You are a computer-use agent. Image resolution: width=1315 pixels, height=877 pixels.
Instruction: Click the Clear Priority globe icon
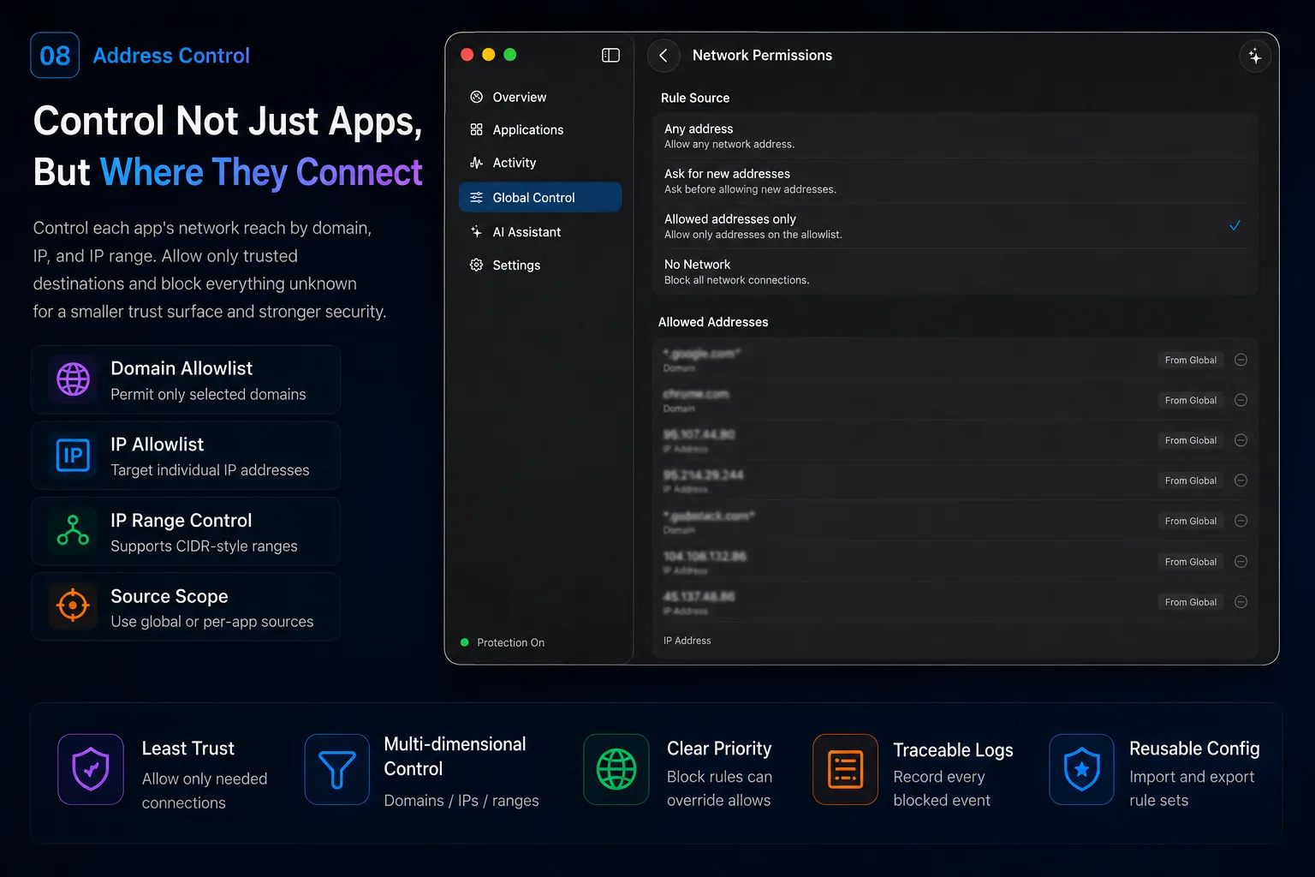(616, 769)
